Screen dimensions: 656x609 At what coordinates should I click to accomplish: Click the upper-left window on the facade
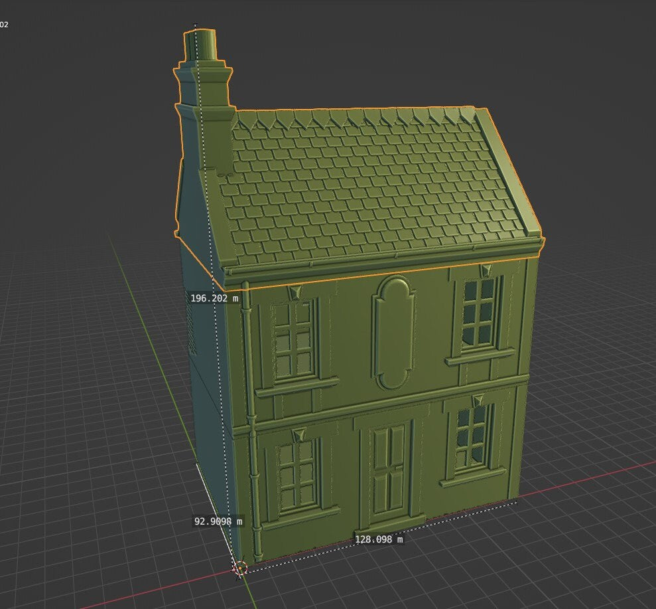(293, 340)
